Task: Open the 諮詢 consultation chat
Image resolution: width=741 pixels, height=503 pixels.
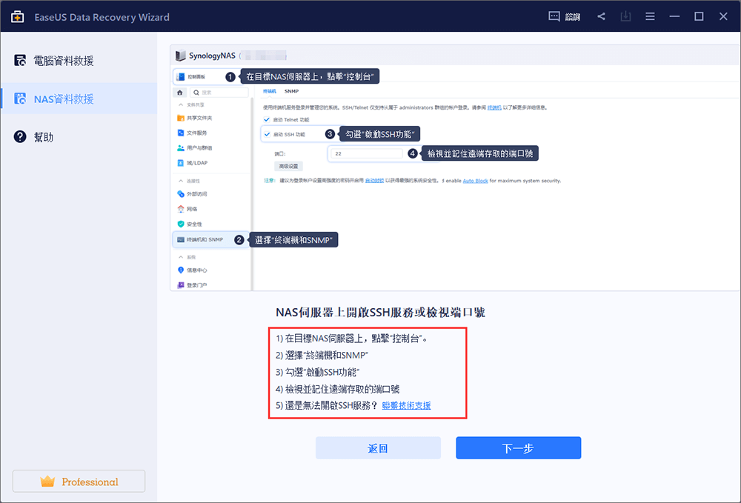Action: 564,16
